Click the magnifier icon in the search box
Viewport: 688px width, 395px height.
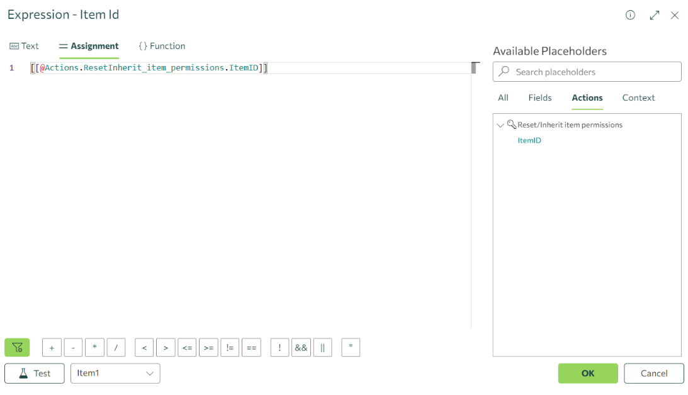tap(504, 71)
